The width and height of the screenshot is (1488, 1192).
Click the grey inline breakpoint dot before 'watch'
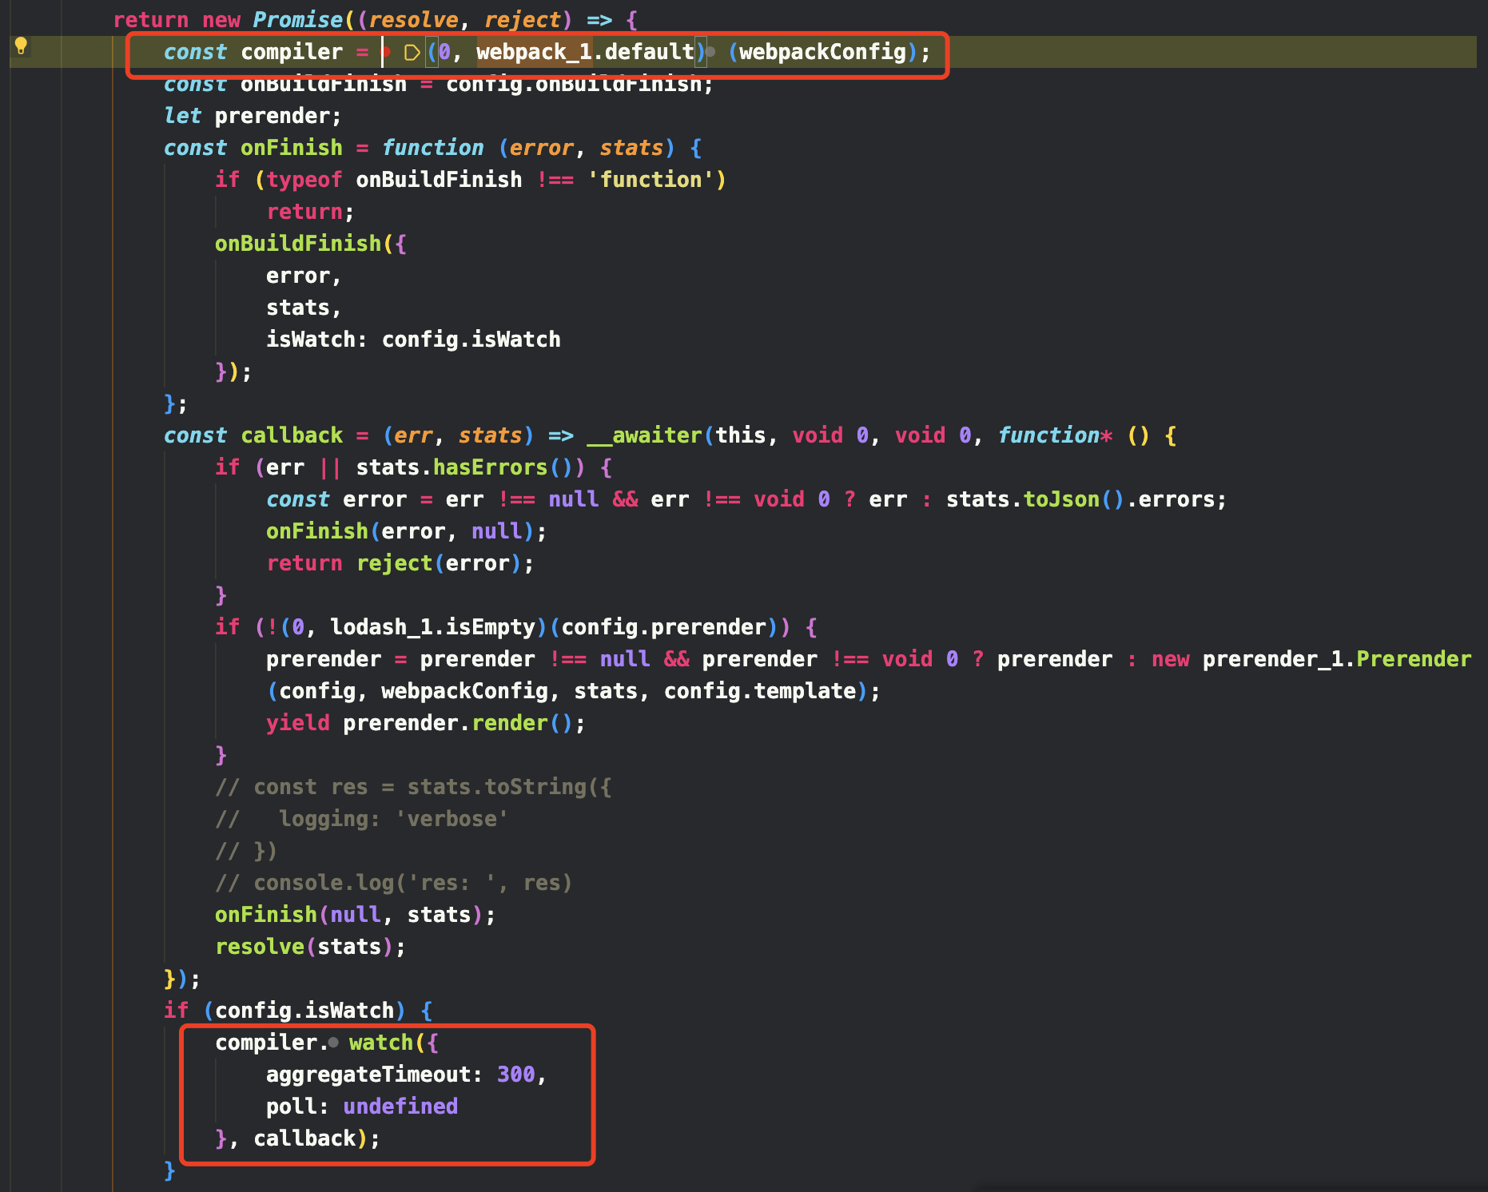(333, 1043)
